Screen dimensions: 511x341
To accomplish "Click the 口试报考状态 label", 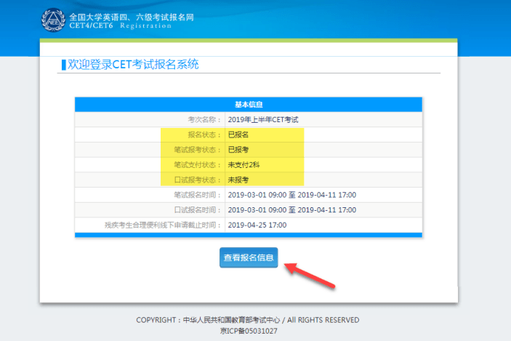I will tap(198, 180).
